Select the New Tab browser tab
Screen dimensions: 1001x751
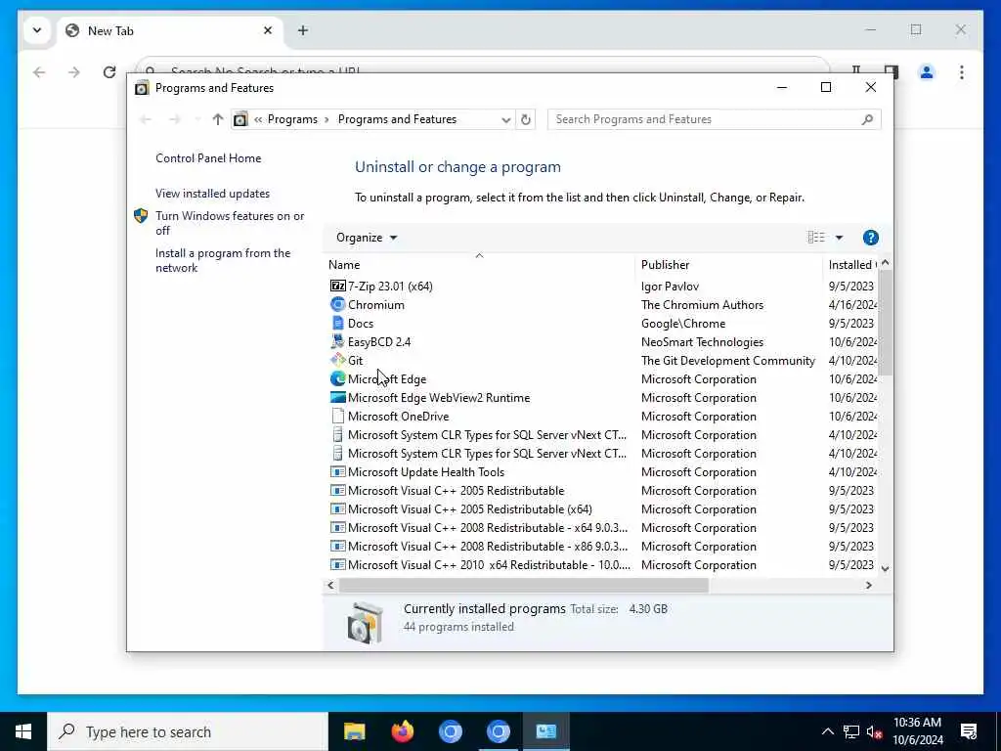point(170,30)
